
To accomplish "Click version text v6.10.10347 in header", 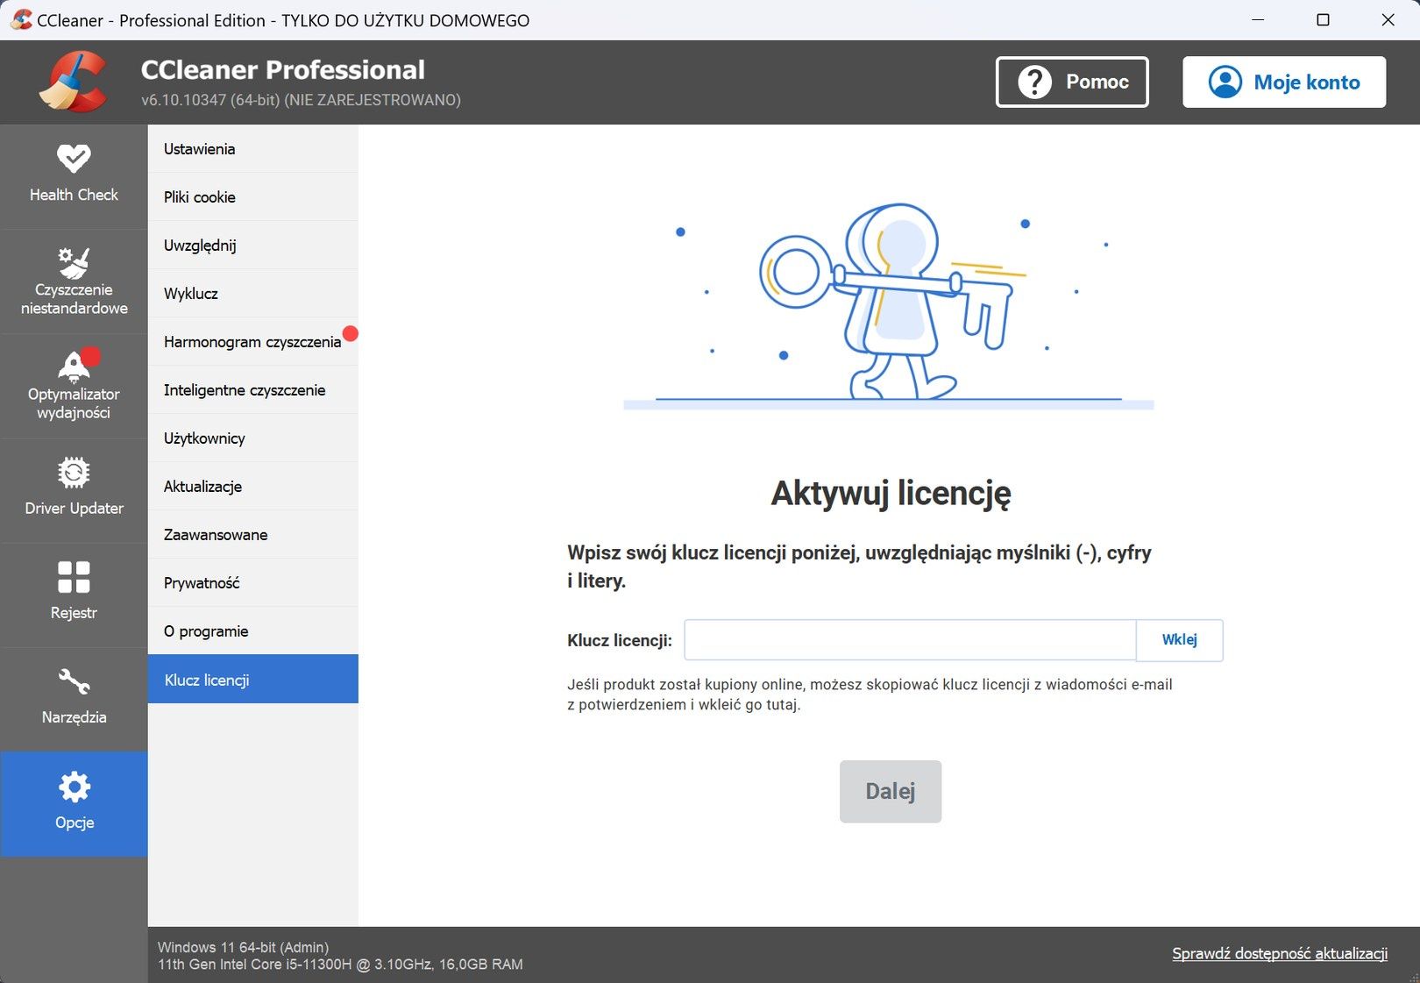I will 301,100.
